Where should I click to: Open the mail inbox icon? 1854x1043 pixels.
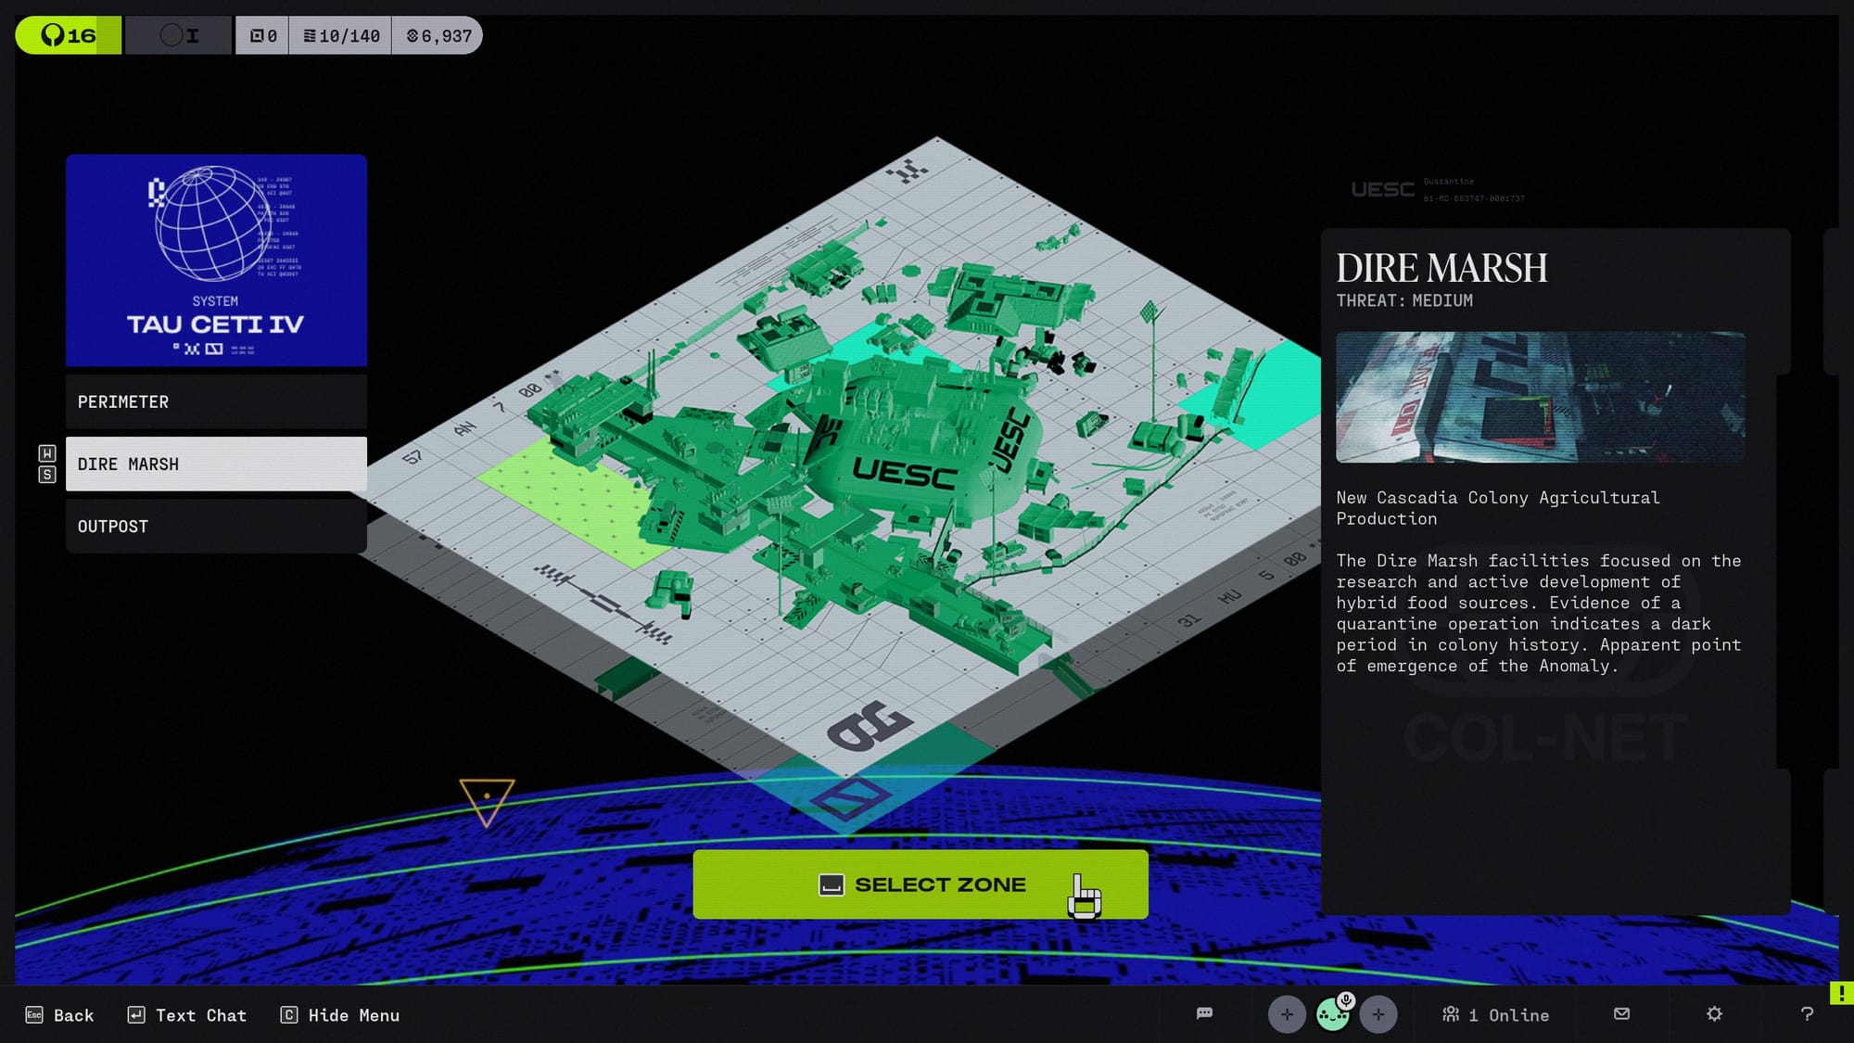[x=1621, y=1013]
